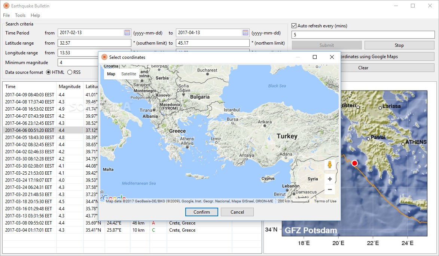Click green C status in 2017-03-04 row
Screen dimensions: 439x256
pos(153,230)
